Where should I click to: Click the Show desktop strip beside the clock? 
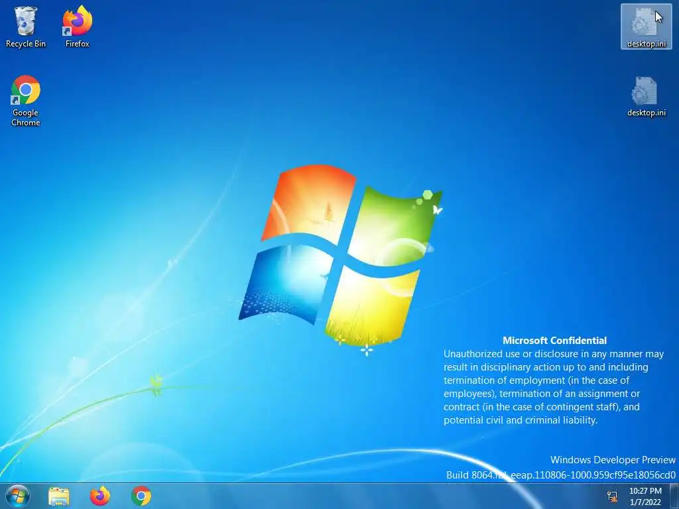coord(674,496)
